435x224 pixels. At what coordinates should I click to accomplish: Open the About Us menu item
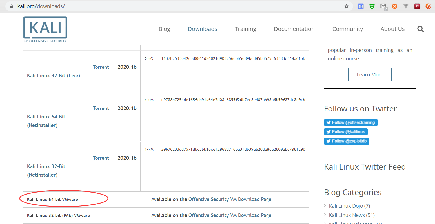[392, 29]
